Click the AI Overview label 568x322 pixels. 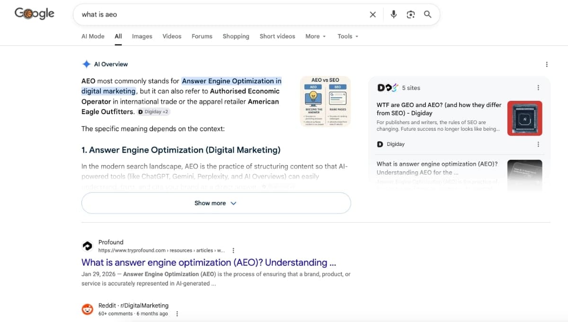111,64
